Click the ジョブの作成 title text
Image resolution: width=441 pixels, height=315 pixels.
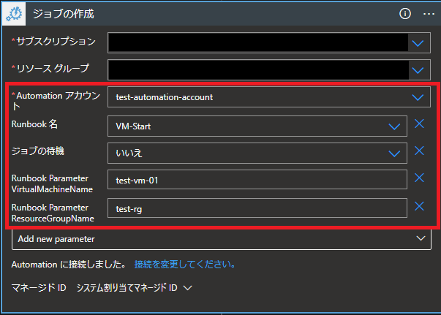coord(64,14)
